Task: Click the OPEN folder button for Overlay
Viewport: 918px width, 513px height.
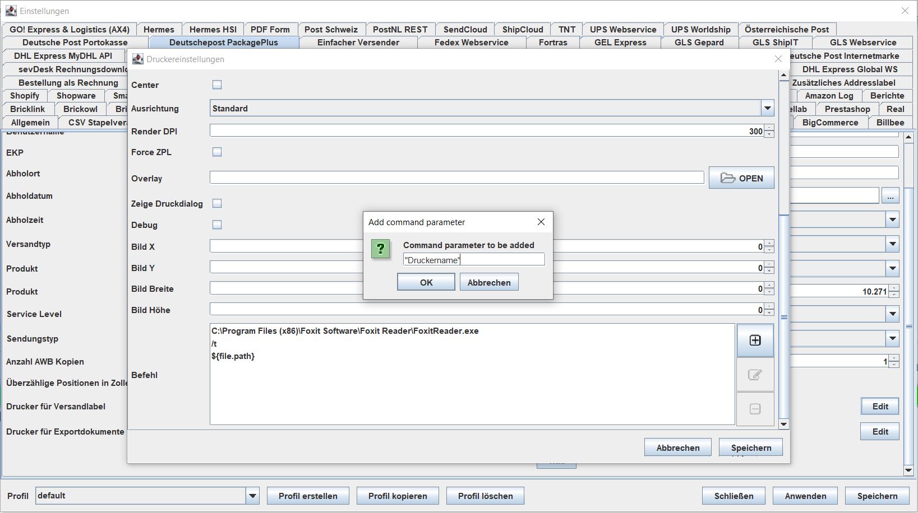Action: point(741,178)
